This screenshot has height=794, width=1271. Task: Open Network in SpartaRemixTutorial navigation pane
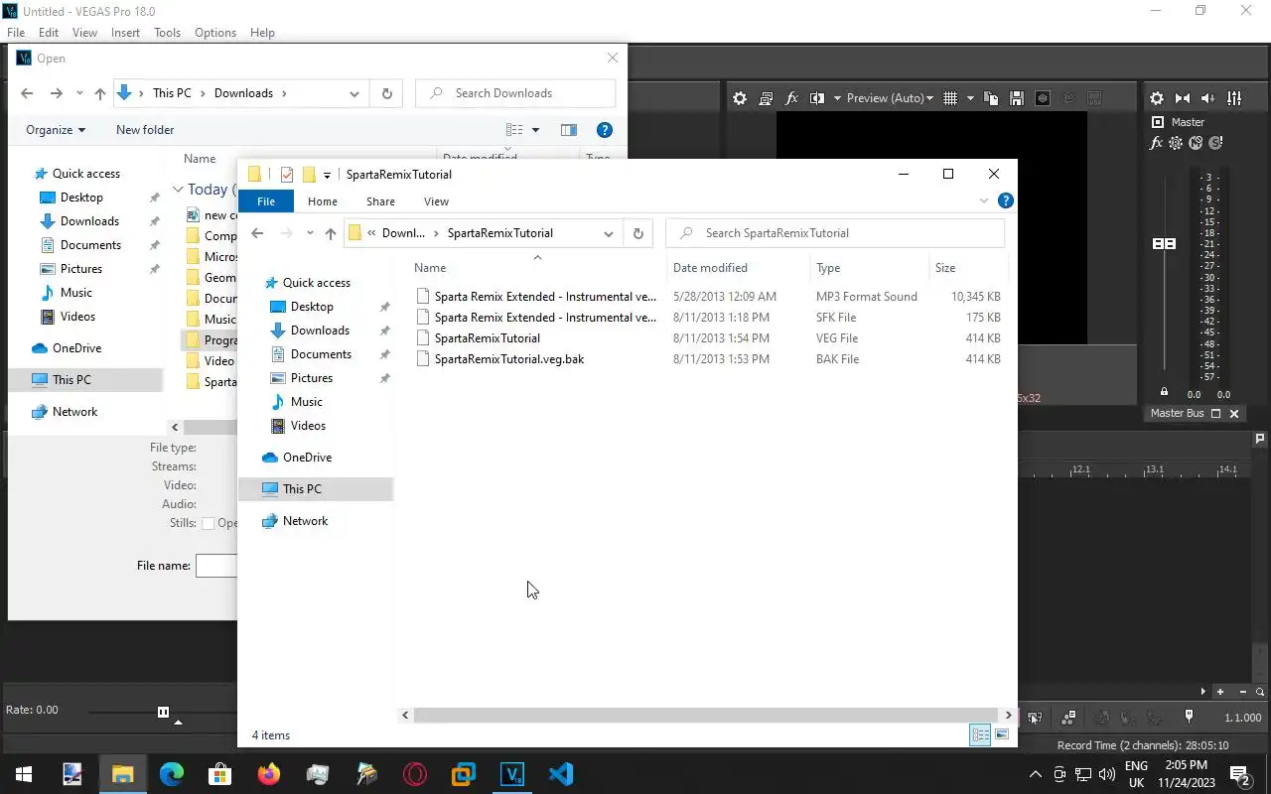click(x=305, y=521)
